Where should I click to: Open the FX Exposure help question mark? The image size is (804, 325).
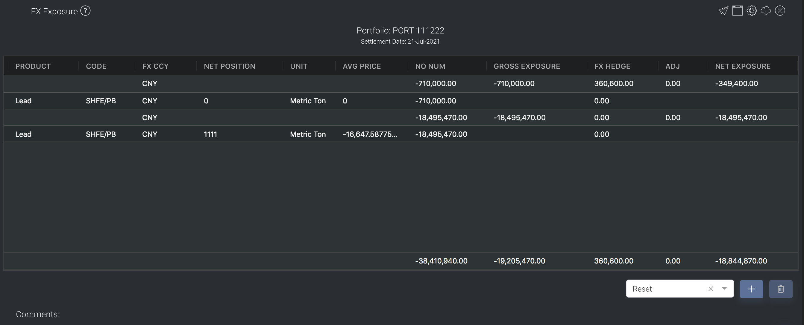(x=85, y=11)
